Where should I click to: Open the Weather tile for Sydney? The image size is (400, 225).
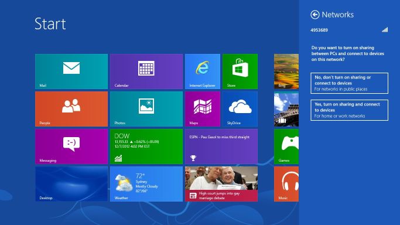(146, 184)
